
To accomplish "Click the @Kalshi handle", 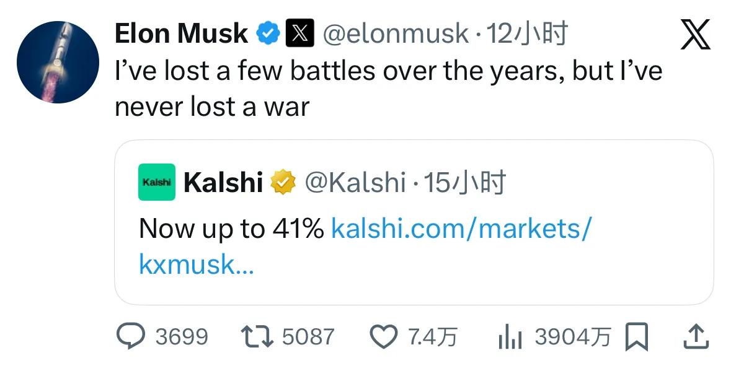I will click(x=355, y=182).
